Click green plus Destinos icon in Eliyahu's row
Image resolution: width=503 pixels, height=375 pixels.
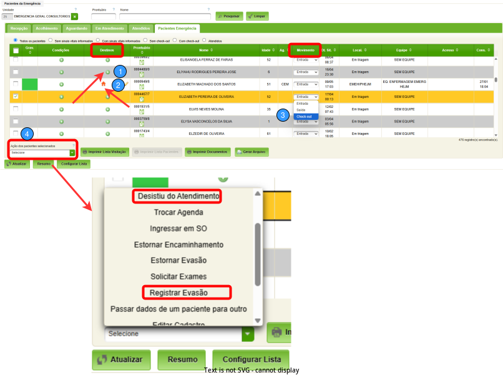tap(107, 72)
